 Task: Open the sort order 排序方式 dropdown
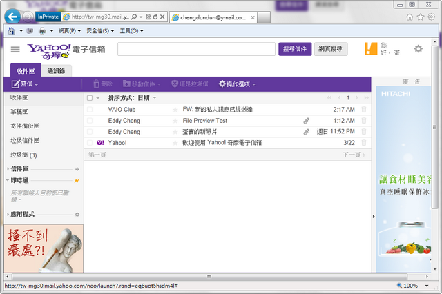coord(132,98)
